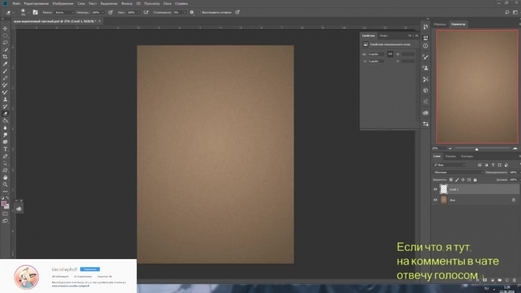
Task: Select the Hand tool
Action: [x=5, y=177]
